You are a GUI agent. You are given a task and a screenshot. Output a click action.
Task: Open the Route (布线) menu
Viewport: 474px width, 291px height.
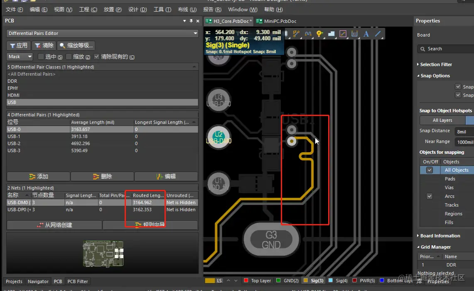[x=187, y=10]
